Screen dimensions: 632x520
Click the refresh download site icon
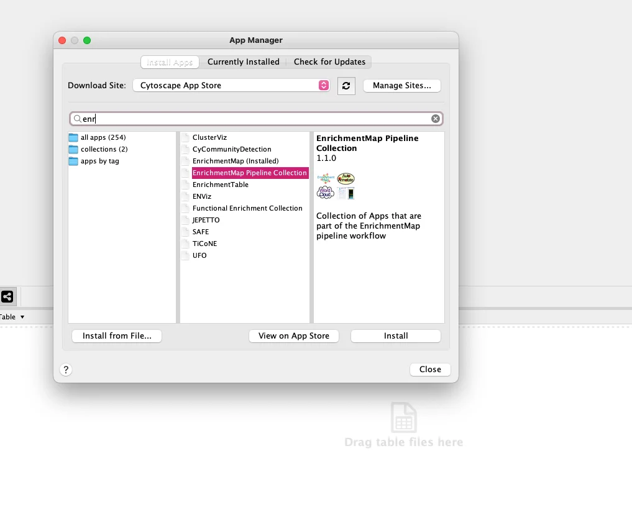[346, 86]
